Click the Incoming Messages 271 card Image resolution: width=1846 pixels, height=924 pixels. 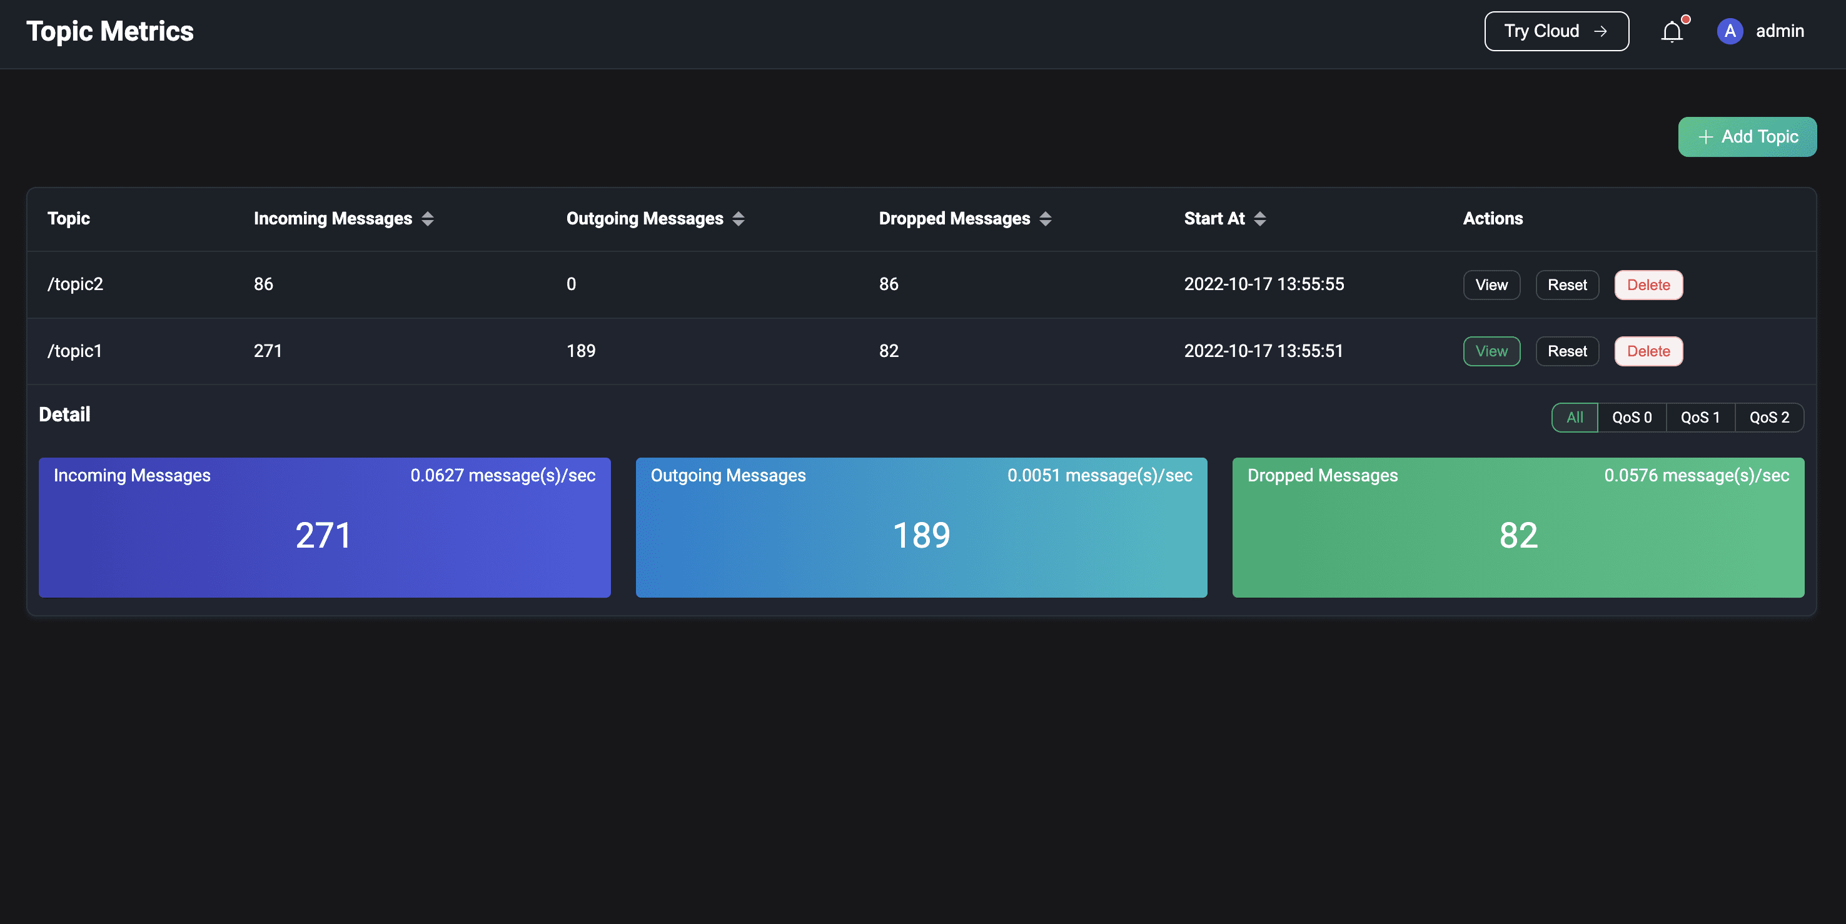[324, 528]
